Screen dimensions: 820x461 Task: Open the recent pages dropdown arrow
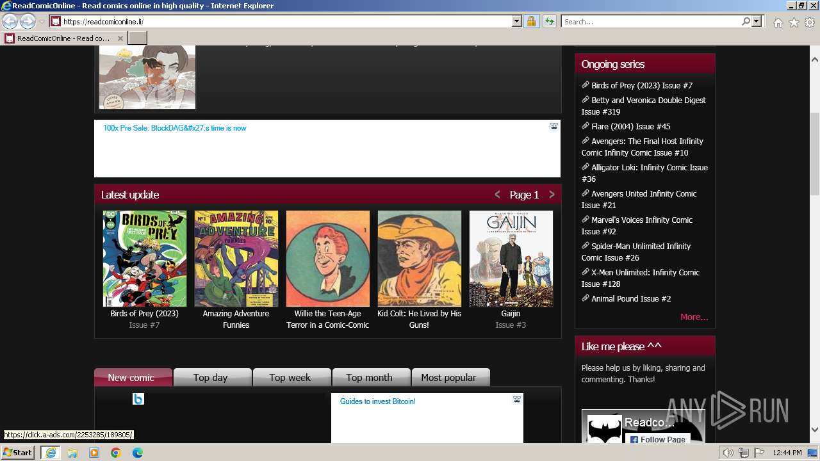pos(42,22)
